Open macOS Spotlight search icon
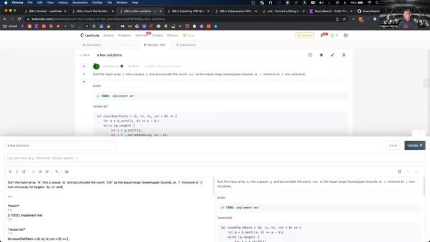 tap(377, 3)
